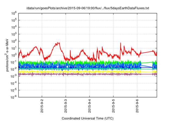Select the 10^2 y-axis tick label

pyautogui.click(x=14, y=41)
